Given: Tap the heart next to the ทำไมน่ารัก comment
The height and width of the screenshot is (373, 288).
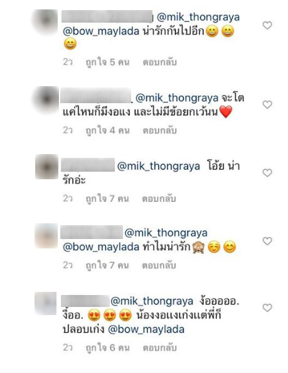Looking at the screenshot, I should (x=267, y=241).
